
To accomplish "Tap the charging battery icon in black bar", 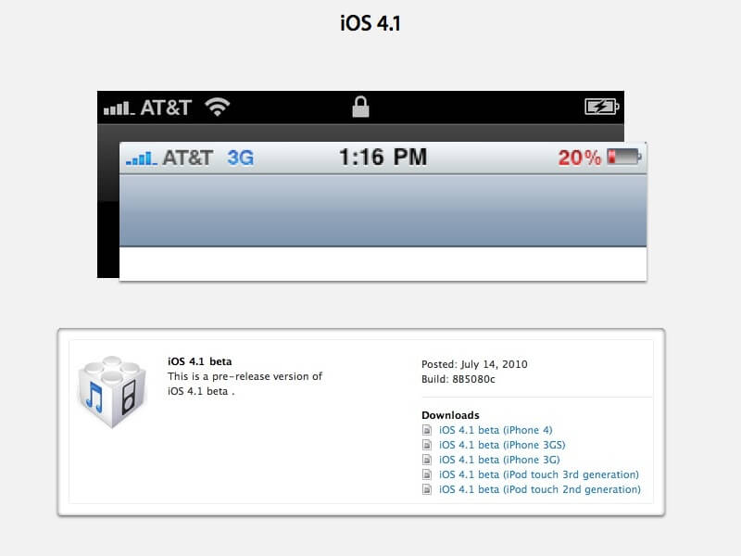I will (x=601, y=107).
